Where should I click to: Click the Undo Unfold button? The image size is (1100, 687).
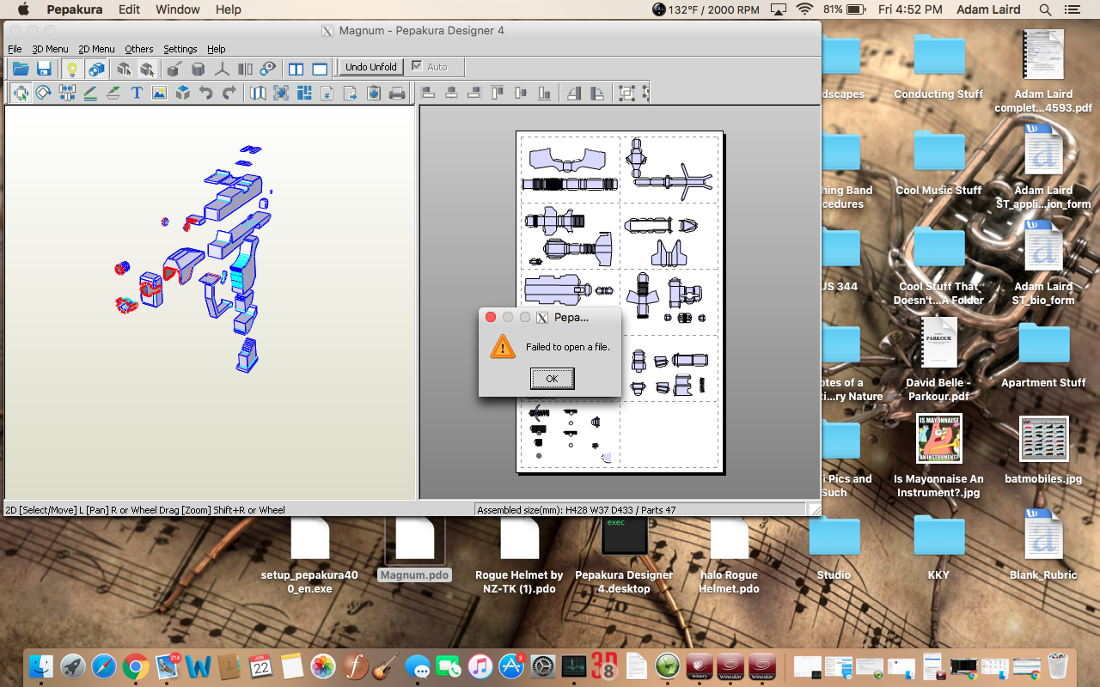click(x=371, y=67)
